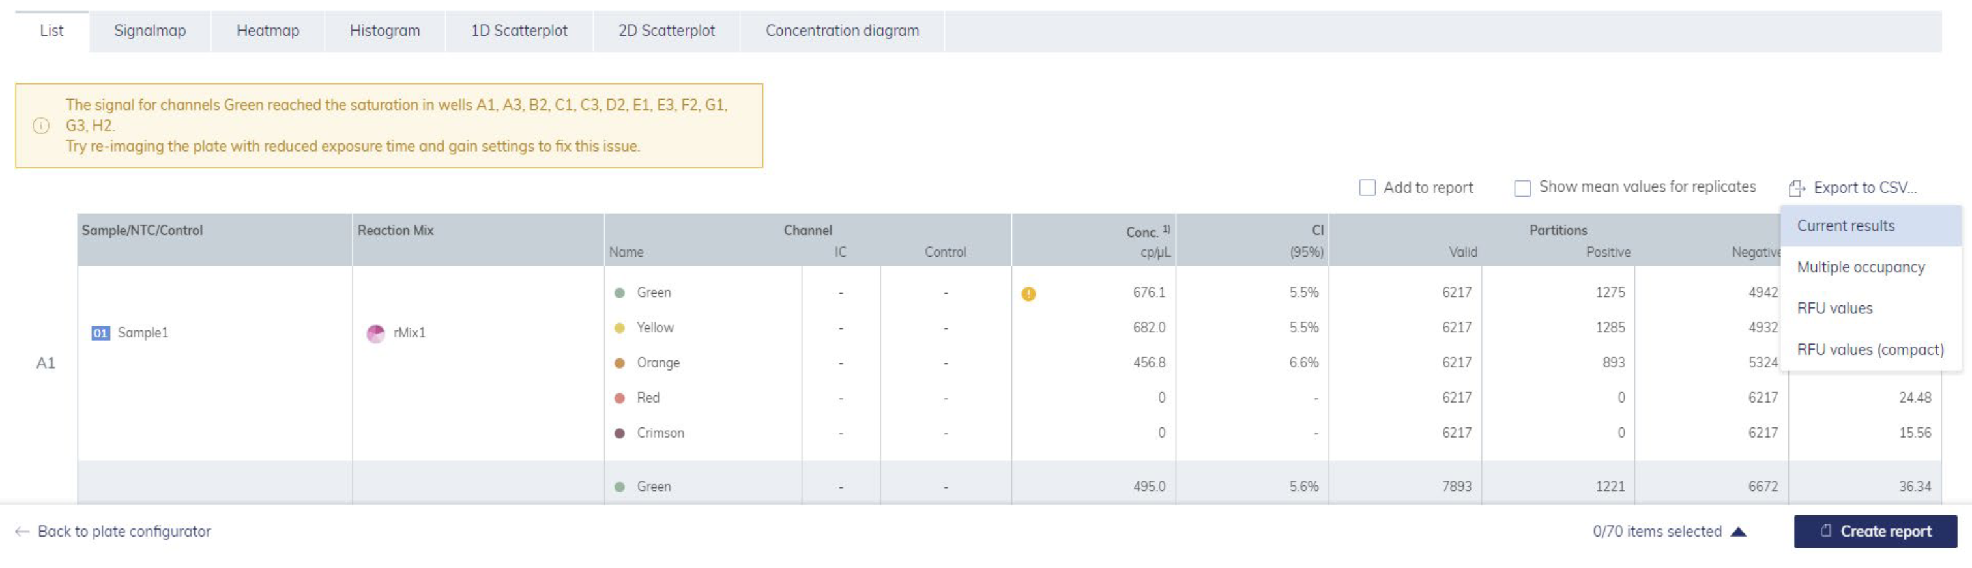Open the Histogram tab

[385, 31]
